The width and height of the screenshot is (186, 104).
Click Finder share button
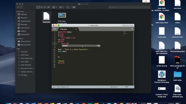(x=68, y=7)
